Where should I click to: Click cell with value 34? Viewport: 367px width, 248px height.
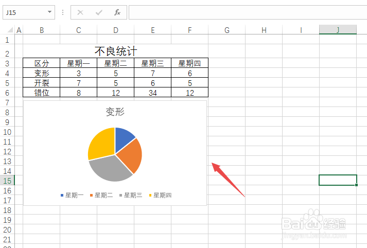pyautogui.click(x=152, y=93)
